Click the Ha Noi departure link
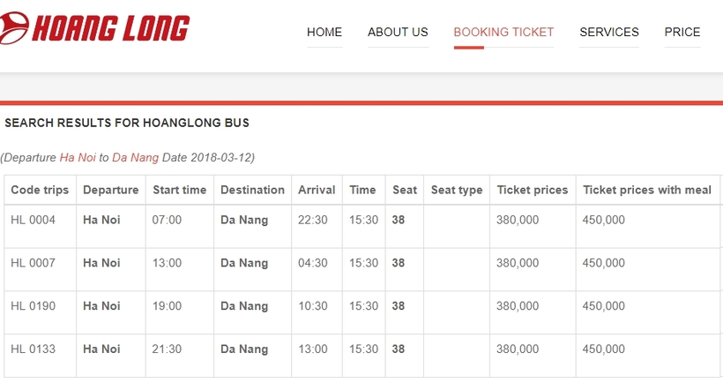The image size is (723, 383). (x=78, y=157)
